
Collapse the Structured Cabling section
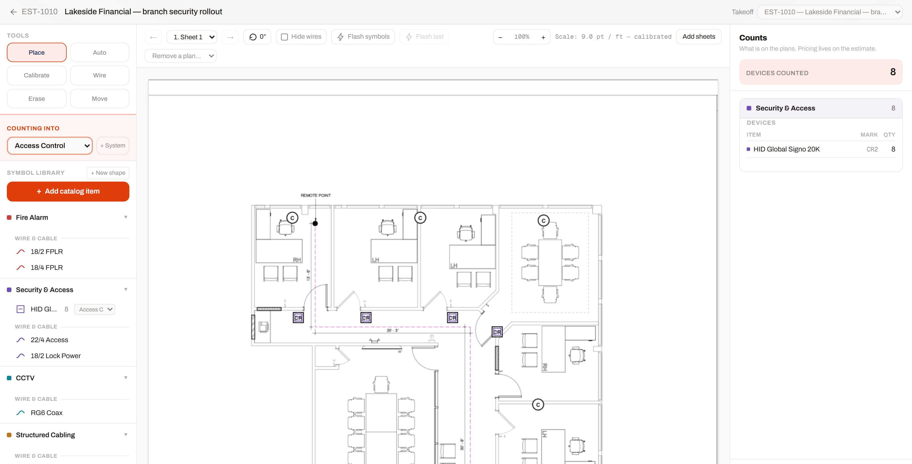[126, 435]
